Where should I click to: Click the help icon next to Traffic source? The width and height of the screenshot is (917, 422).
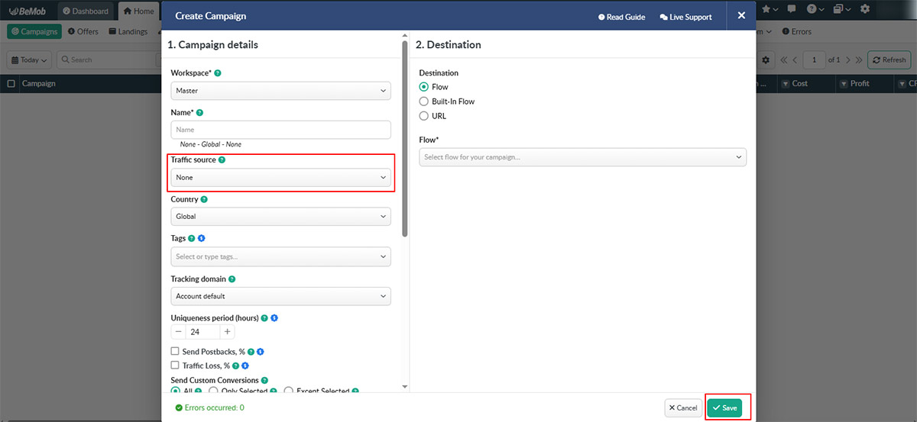[x=222, y=160]
